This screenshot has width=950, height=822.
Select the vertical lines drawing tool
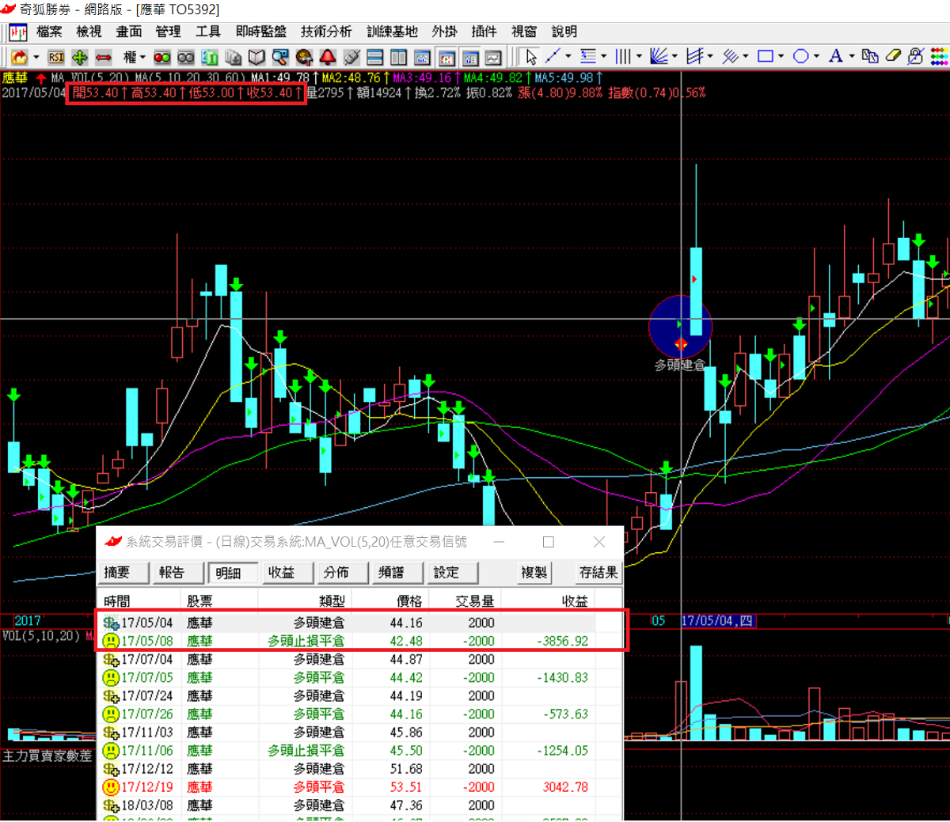coord(623,56)
